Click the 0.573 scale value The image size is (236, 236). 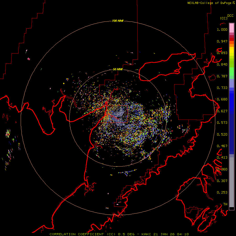coord(222,123)
